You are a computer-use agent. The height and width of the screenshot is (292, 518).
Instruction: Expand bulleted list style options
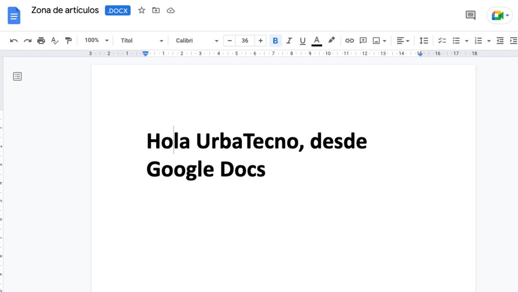click(467, 41)
